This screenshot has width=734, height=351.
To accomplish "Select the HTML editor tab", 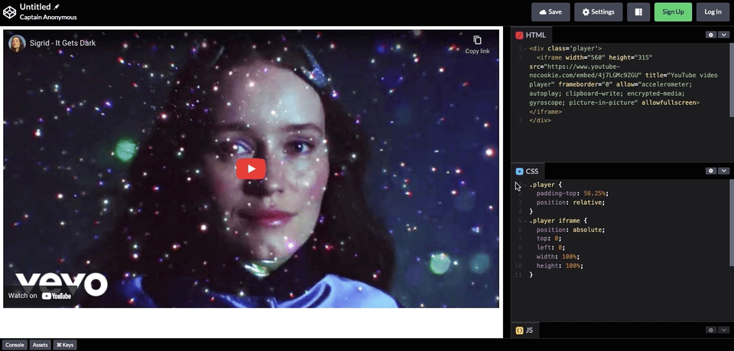I will point(531,35).
